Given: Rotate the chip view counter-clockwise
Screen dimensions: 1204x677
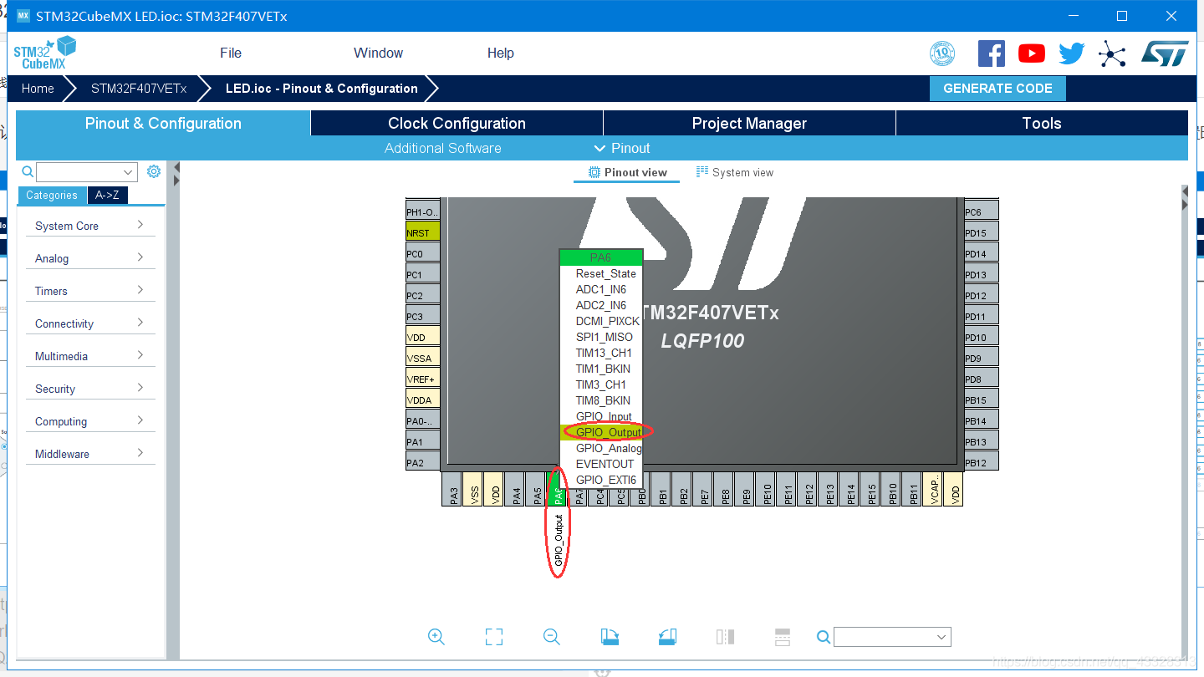Looking at the screenshot, I should pyautogui.click(x=667, y=637).
